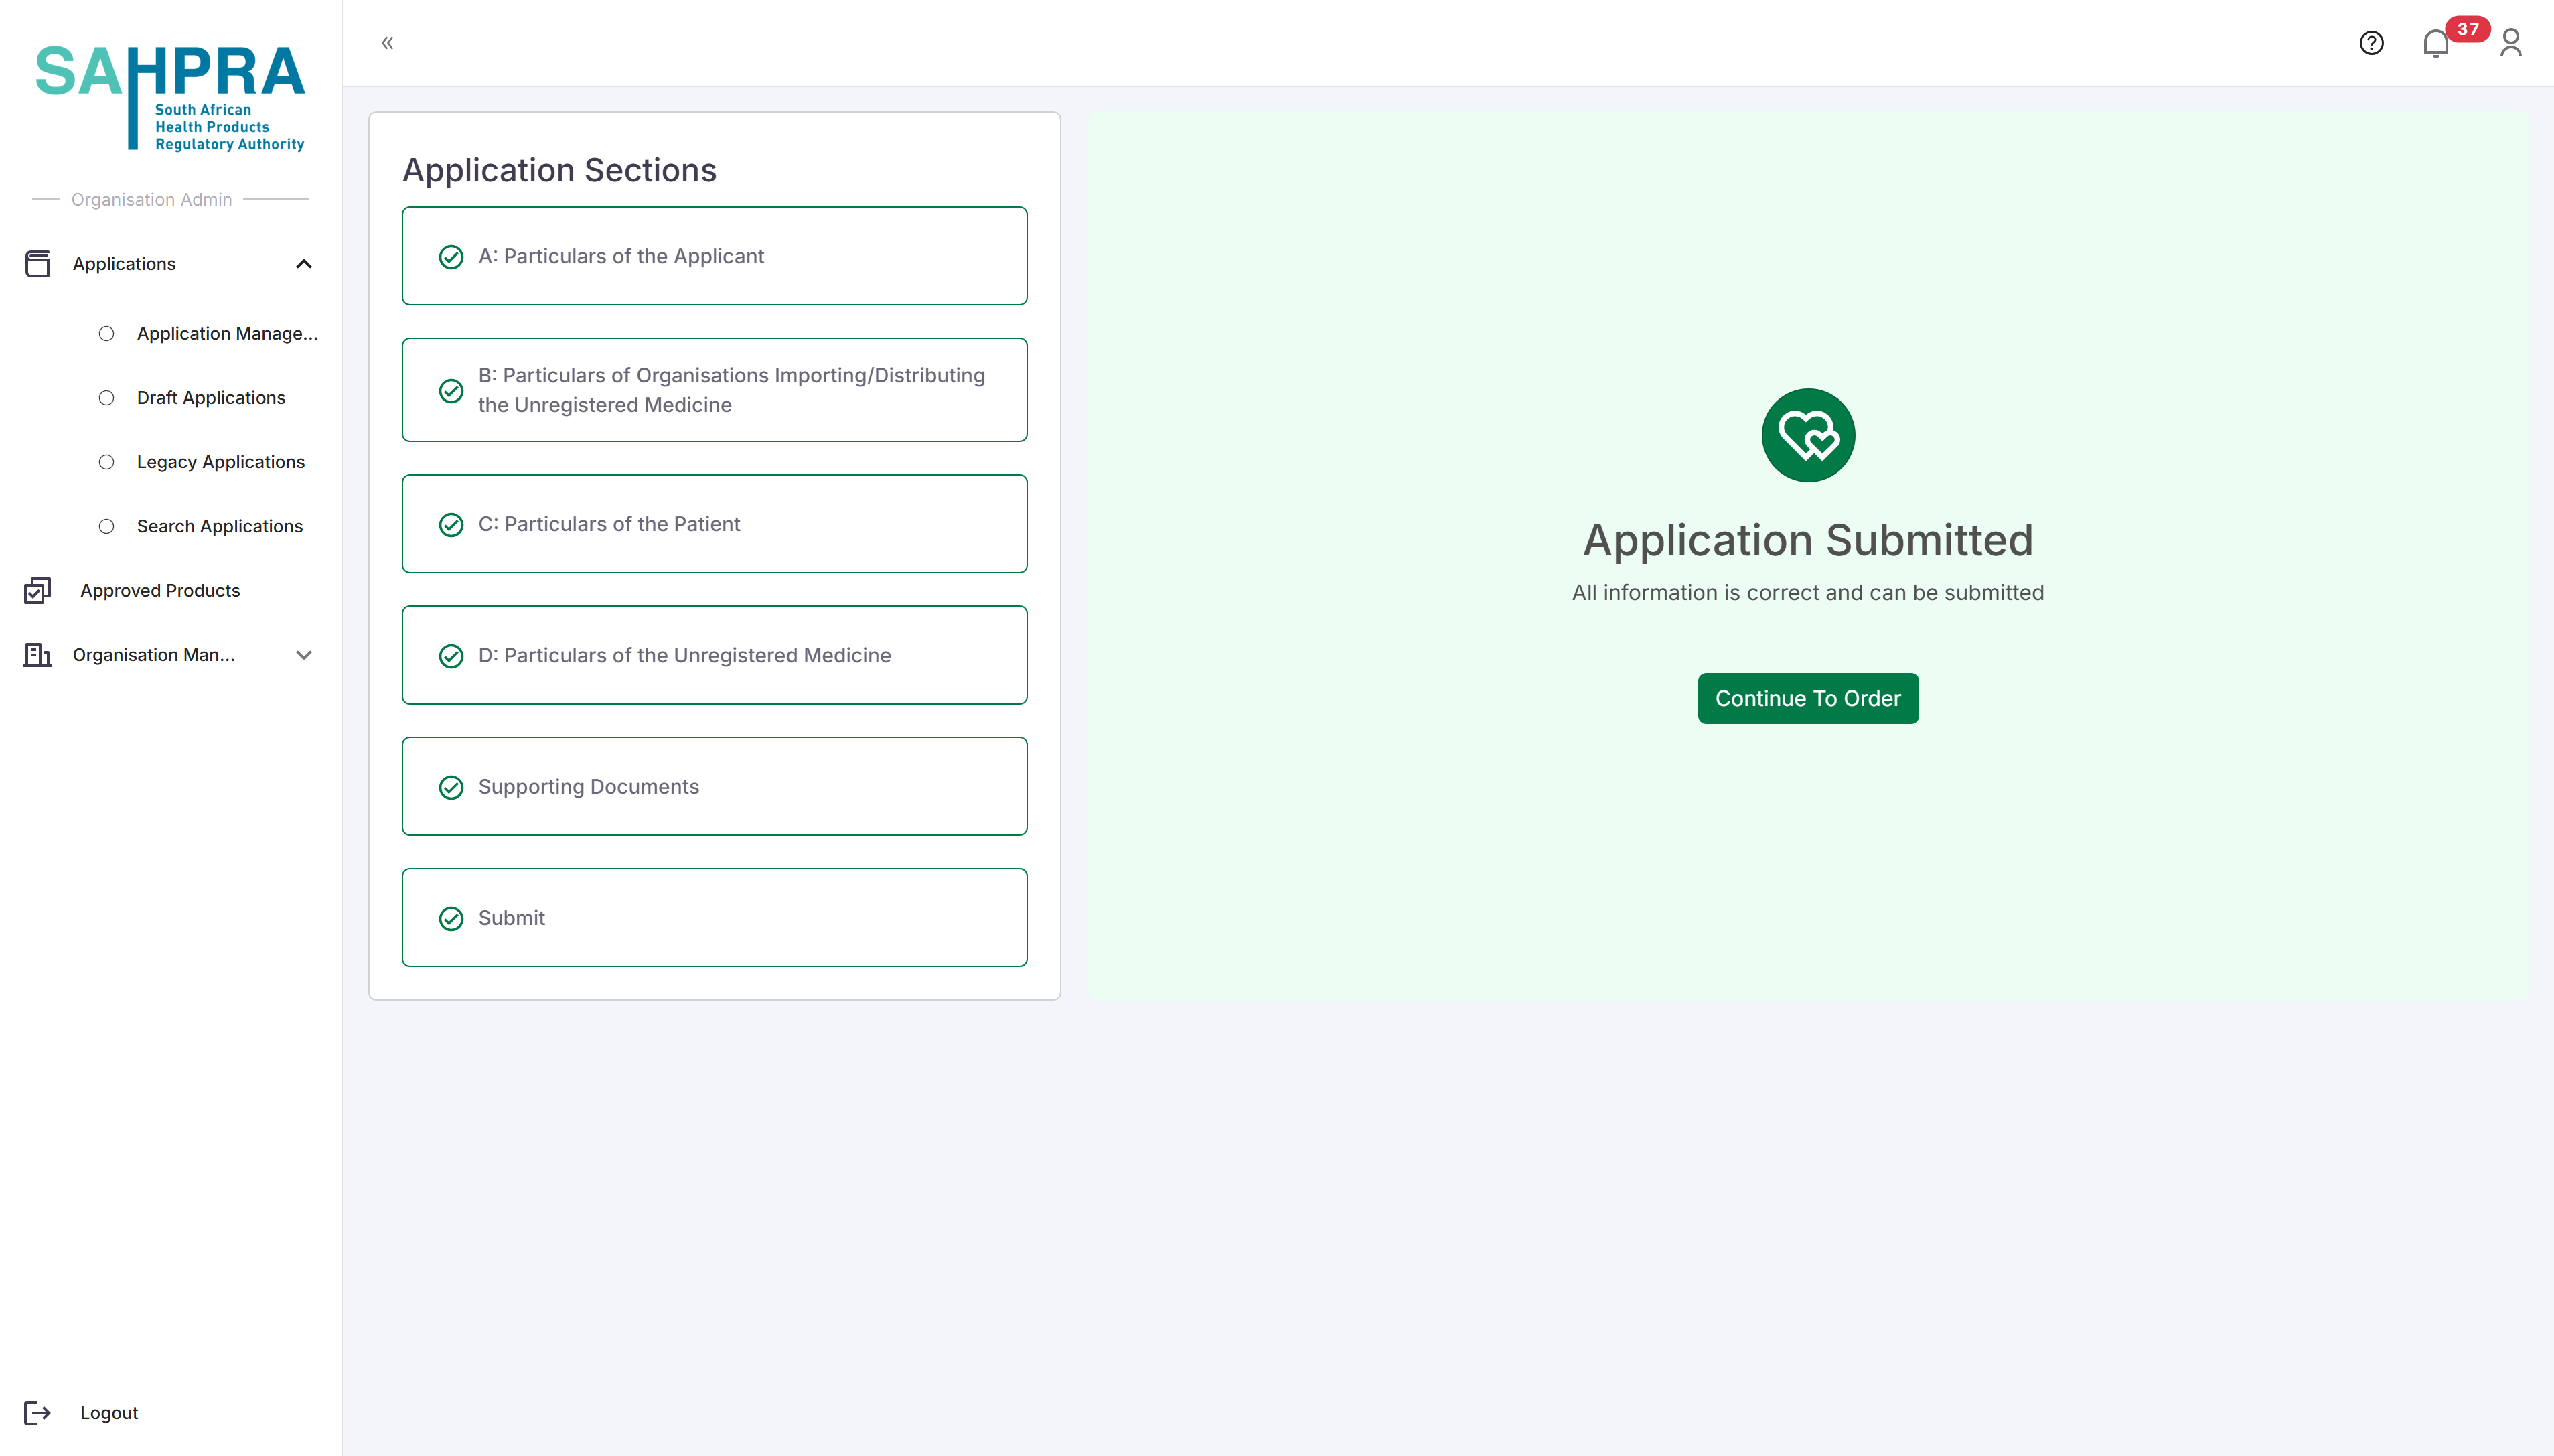Click the Applications menu label

pyautogui.click(x=124, y=264)
